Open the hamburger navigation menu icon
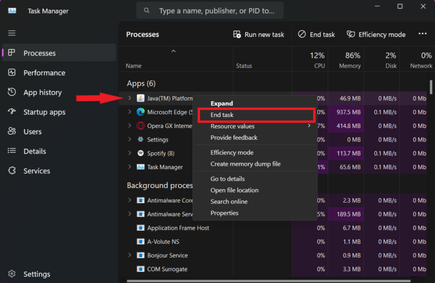Image resolution: width=435 pixels, height=283 pixels. coord(12,33)
